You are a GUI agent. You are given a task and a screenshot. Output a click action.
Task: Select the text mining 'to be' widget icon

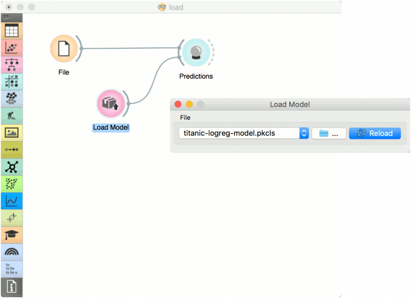coord(11,268)
